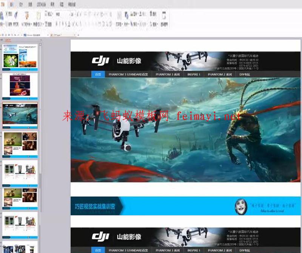Select the Format Painter brush icon
The image size is (302, 253).
16,15
